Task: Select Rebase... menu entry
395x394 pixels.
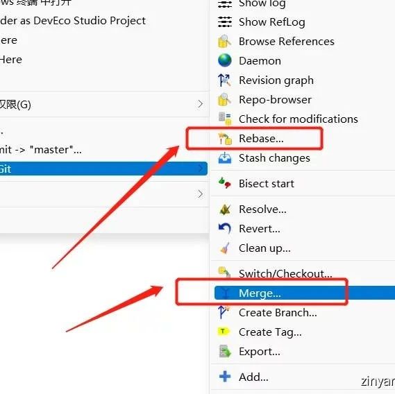Action: pos(261,139)
